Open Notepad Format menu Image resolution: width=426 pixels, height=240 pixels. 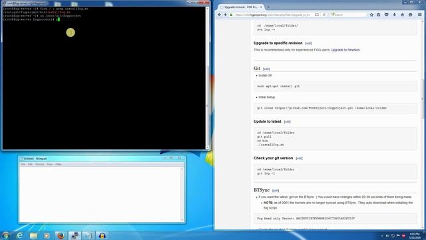click(x=40, y=165)
